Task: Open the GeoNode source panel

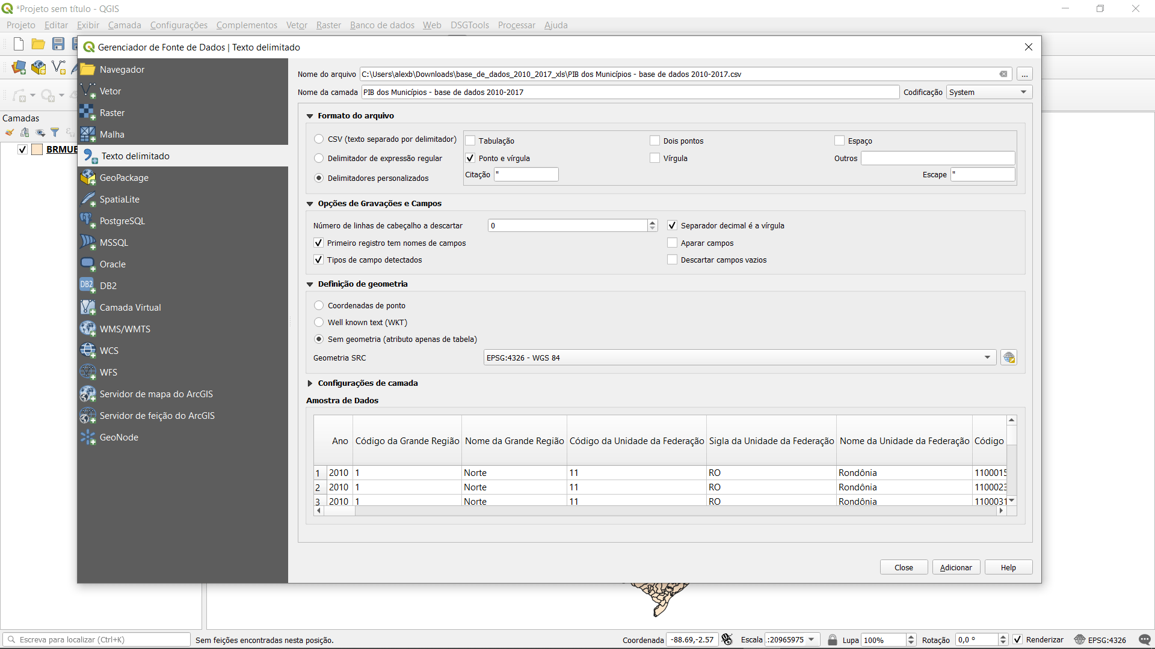Action: pyautogui.click(x=119, y=437)
